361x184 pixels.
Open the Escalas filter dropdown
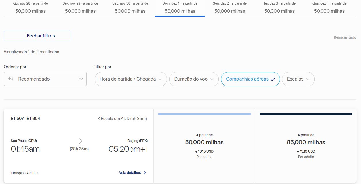pos(299,79)
